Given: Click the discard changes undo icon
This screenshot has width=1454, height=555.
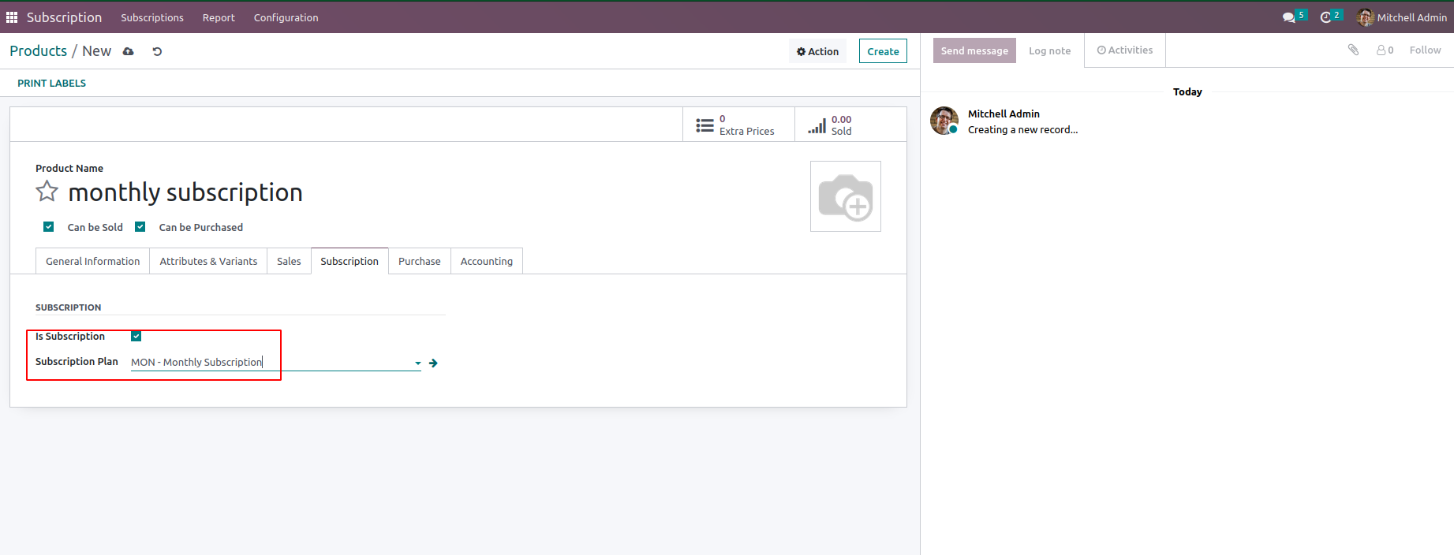Looking at the screenshot, I should coord(157,51).
